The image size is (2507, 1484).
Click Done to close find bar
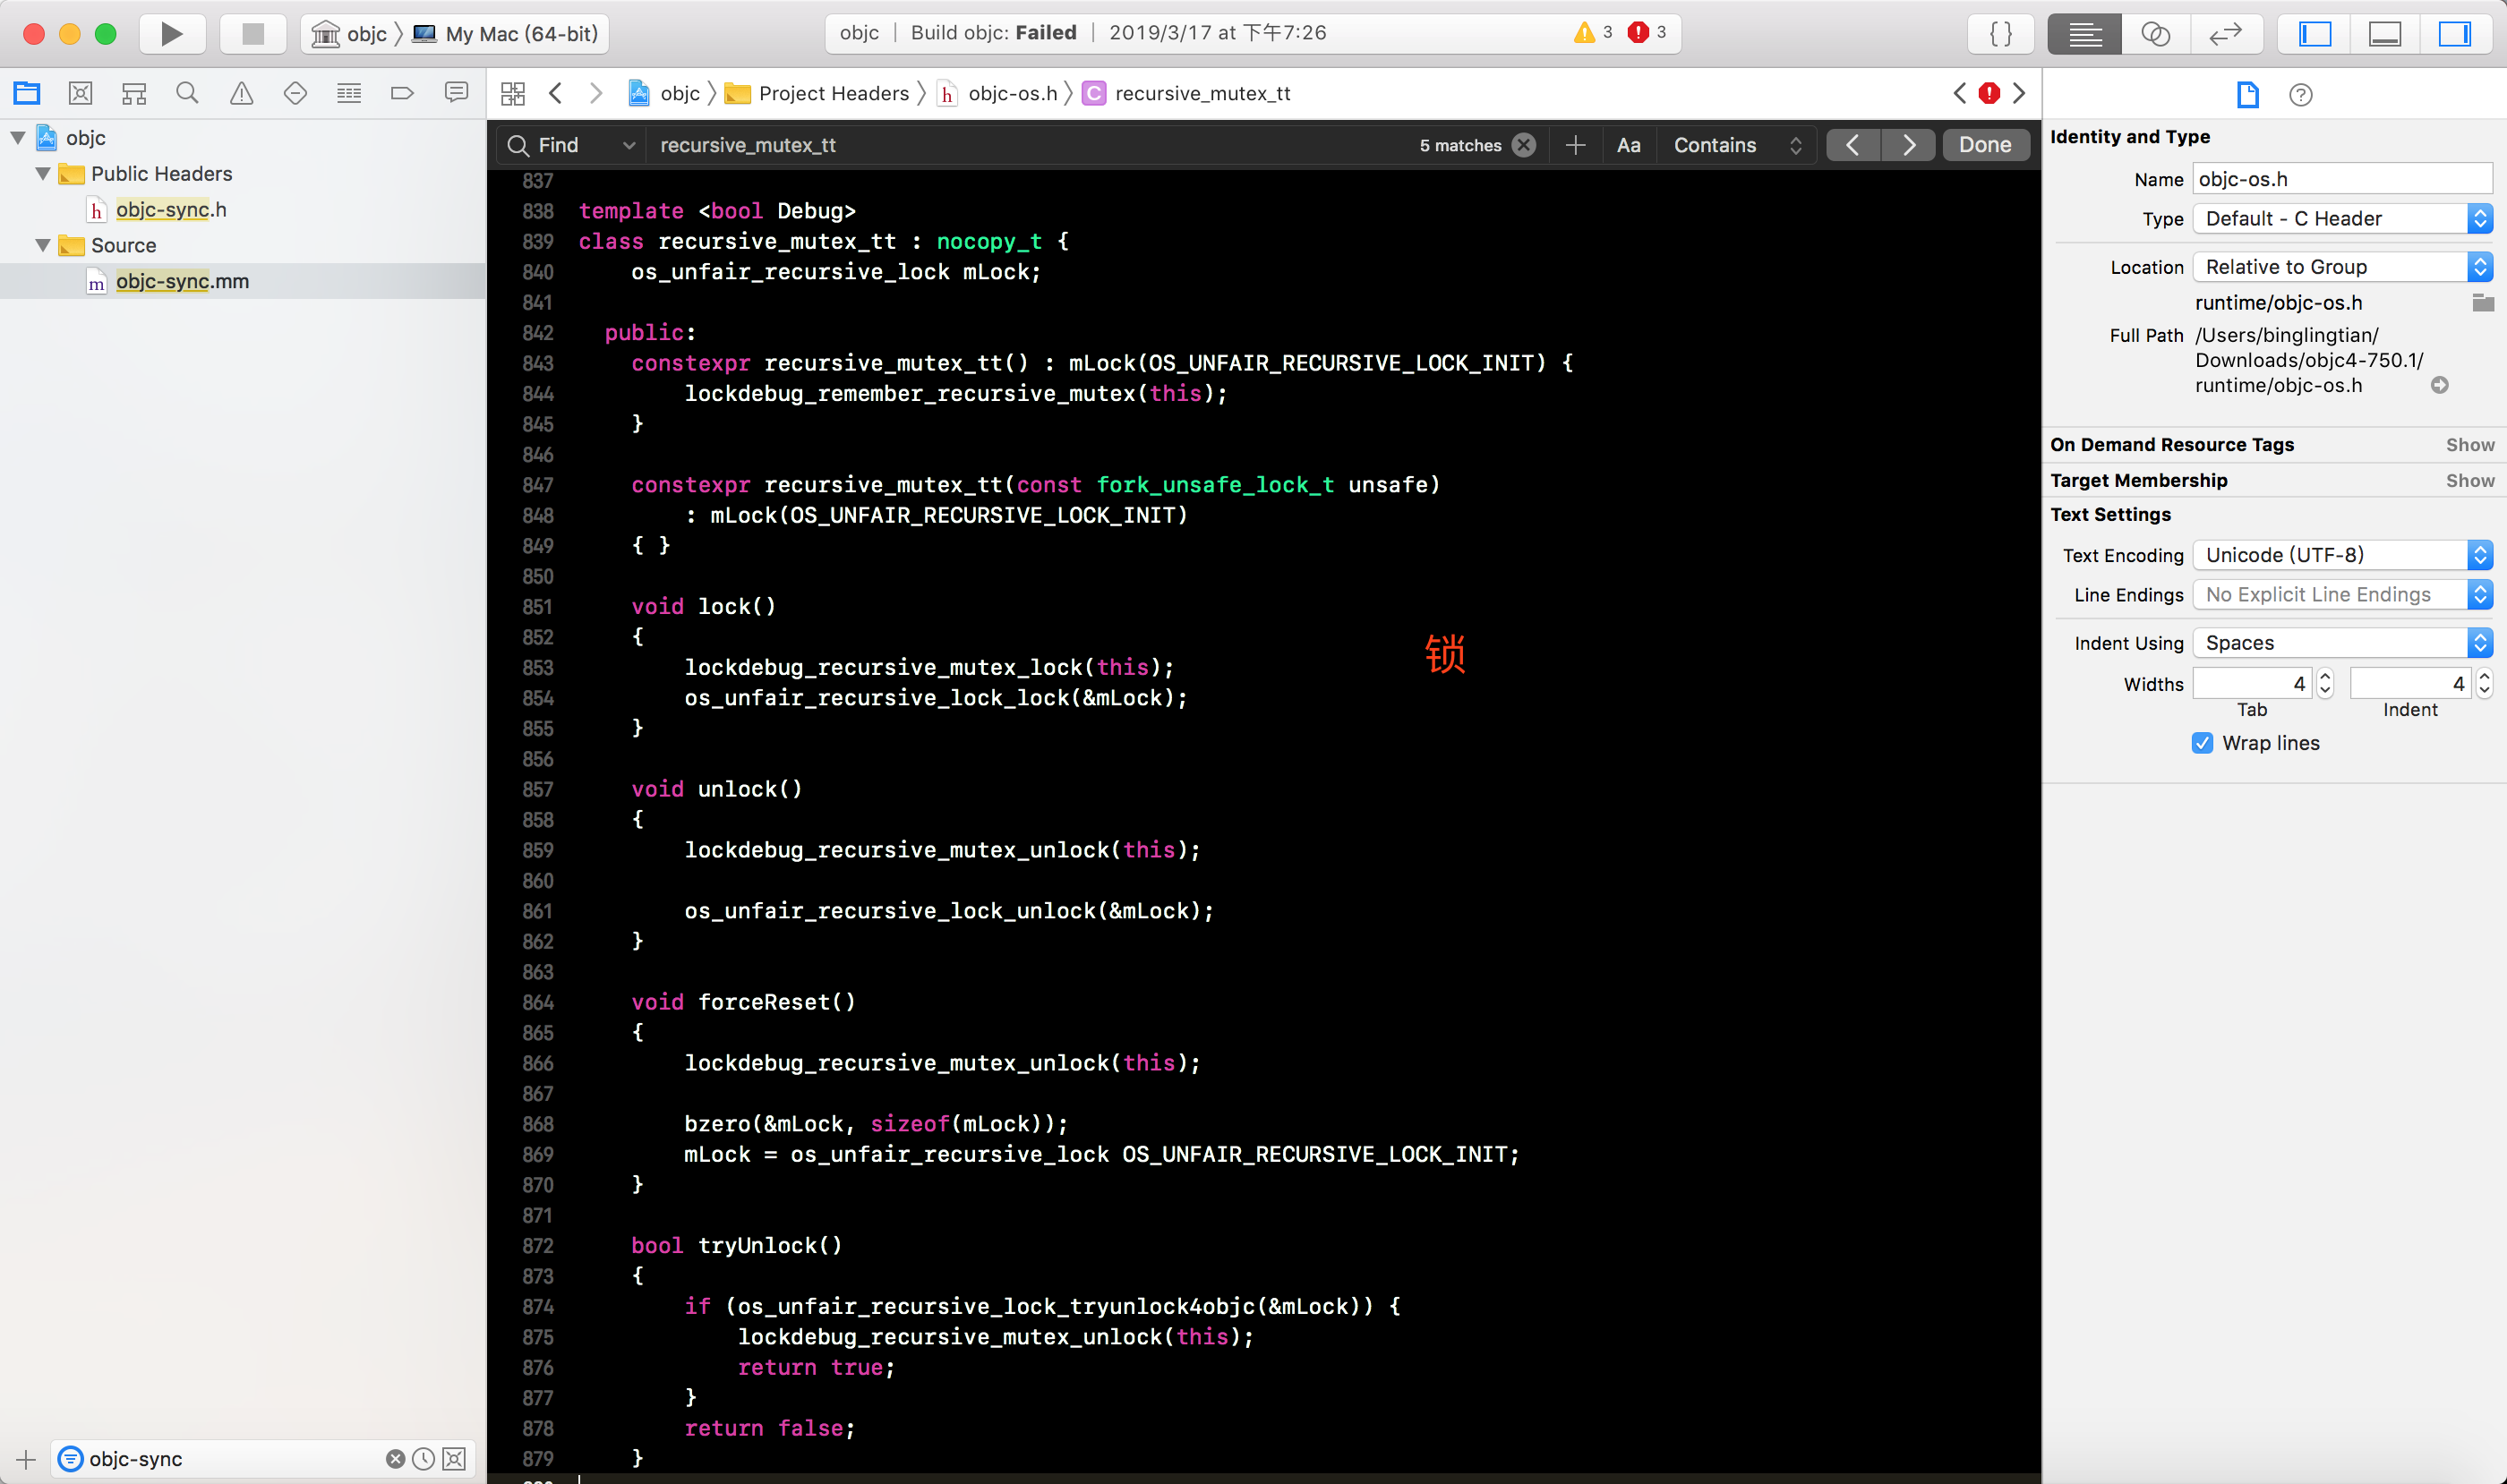pos(1985,145)
